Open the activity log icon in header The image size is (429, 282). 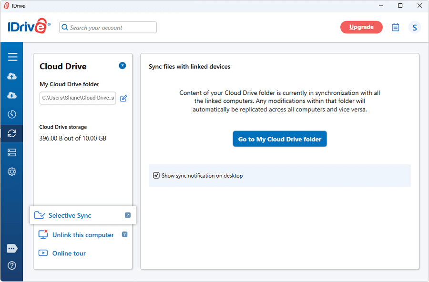coord(395,28)
